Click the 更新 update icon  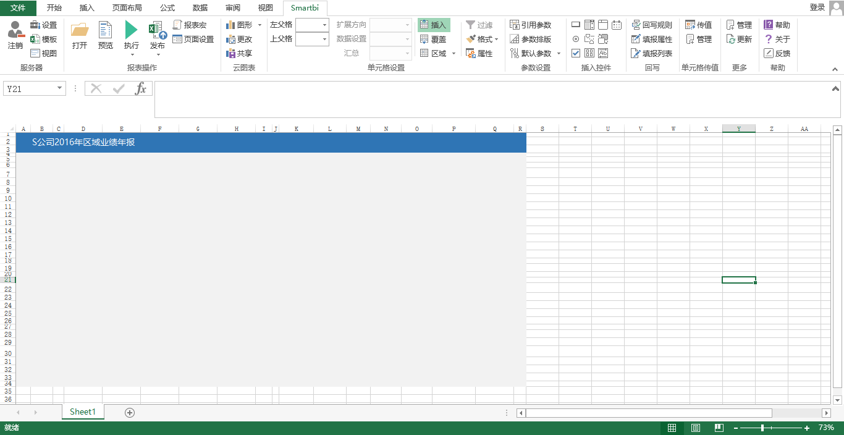click(730, 39)
